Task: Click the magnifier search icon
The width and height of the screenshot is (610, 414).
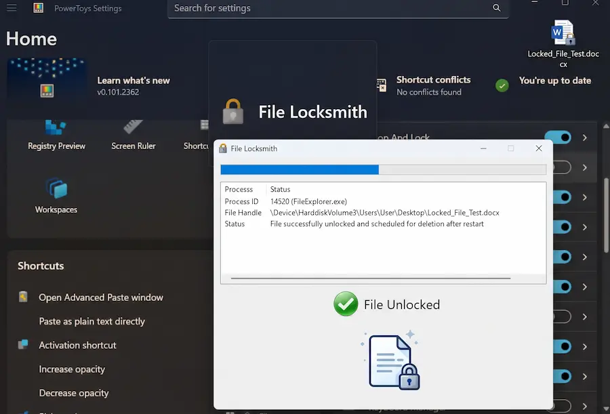Action: 496,7
